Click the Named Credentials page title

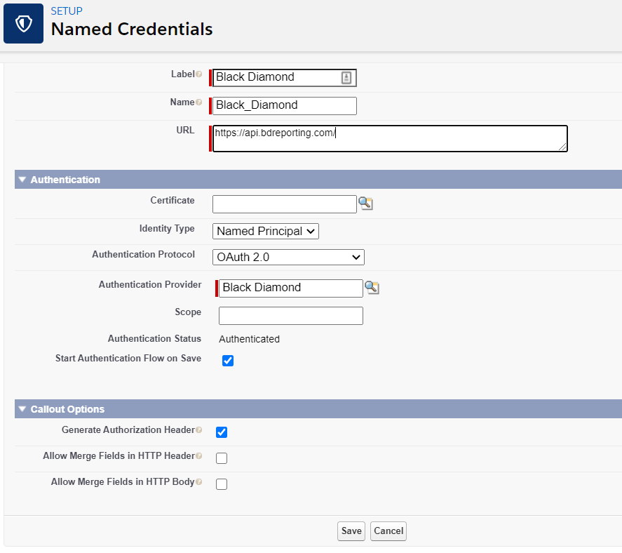pyautogui.click(x=132, y=29)
